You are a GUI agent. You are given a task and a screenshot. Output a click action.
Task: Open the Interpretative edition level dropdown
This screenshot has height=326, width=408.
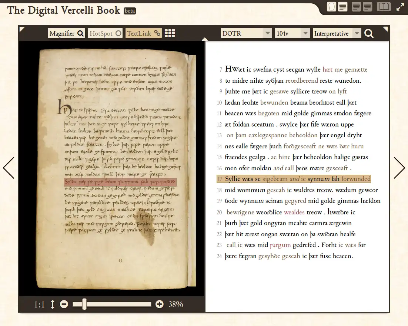337,33
